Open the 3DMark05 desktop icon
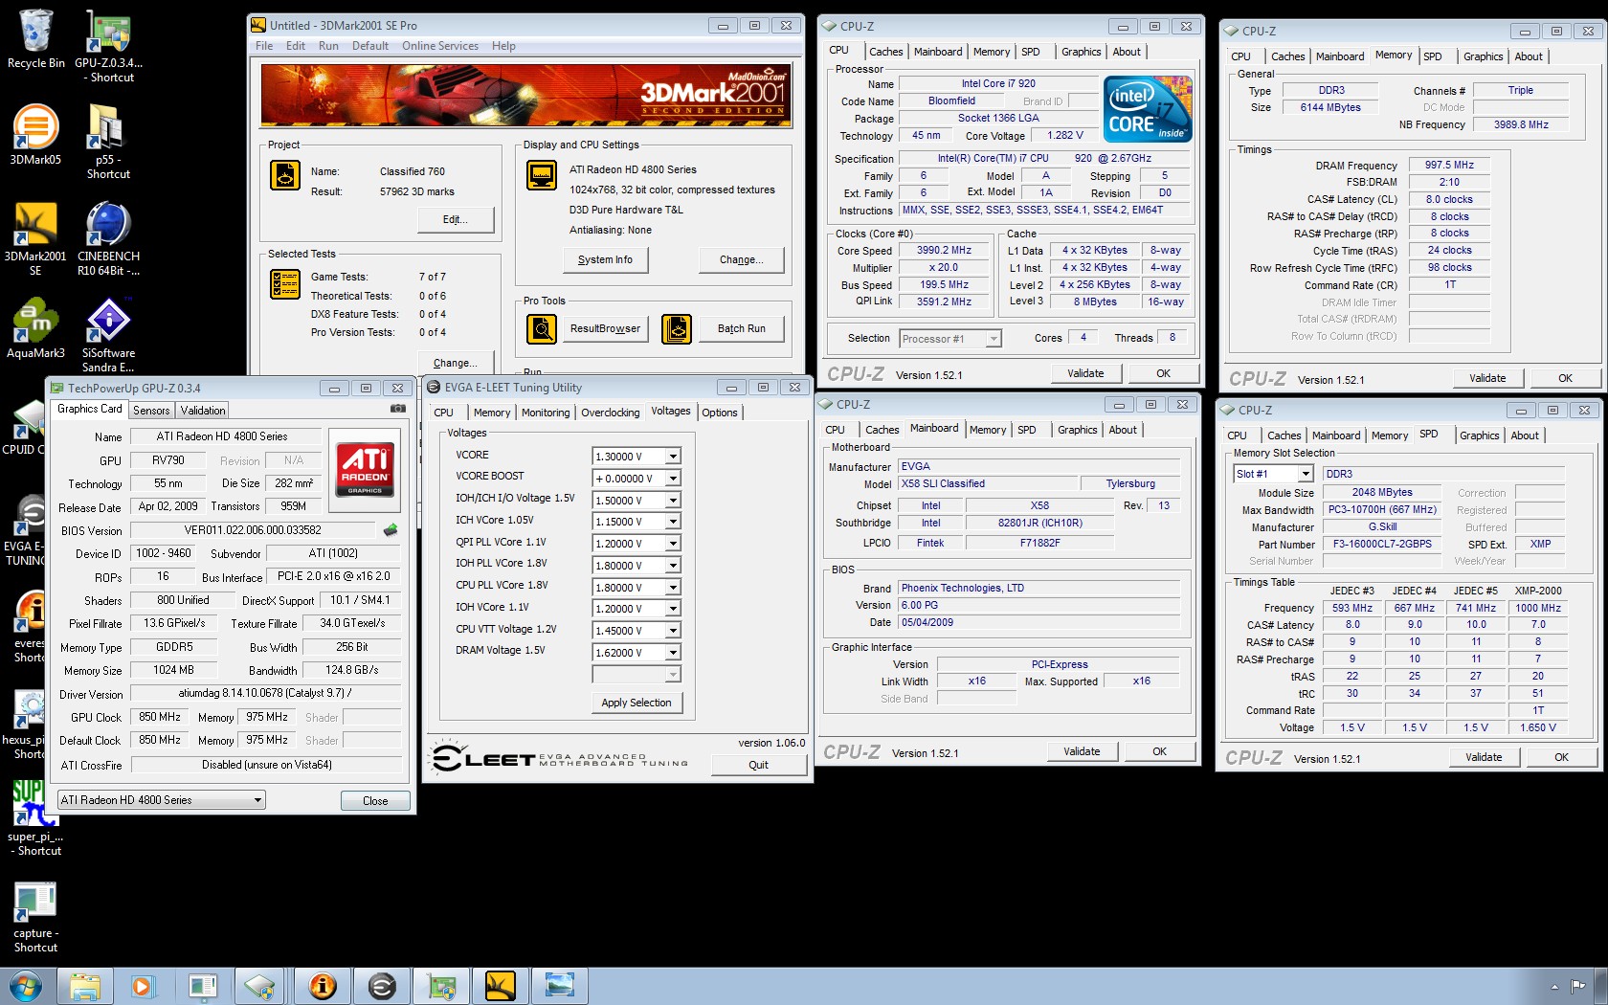 (x=35, y=134)
